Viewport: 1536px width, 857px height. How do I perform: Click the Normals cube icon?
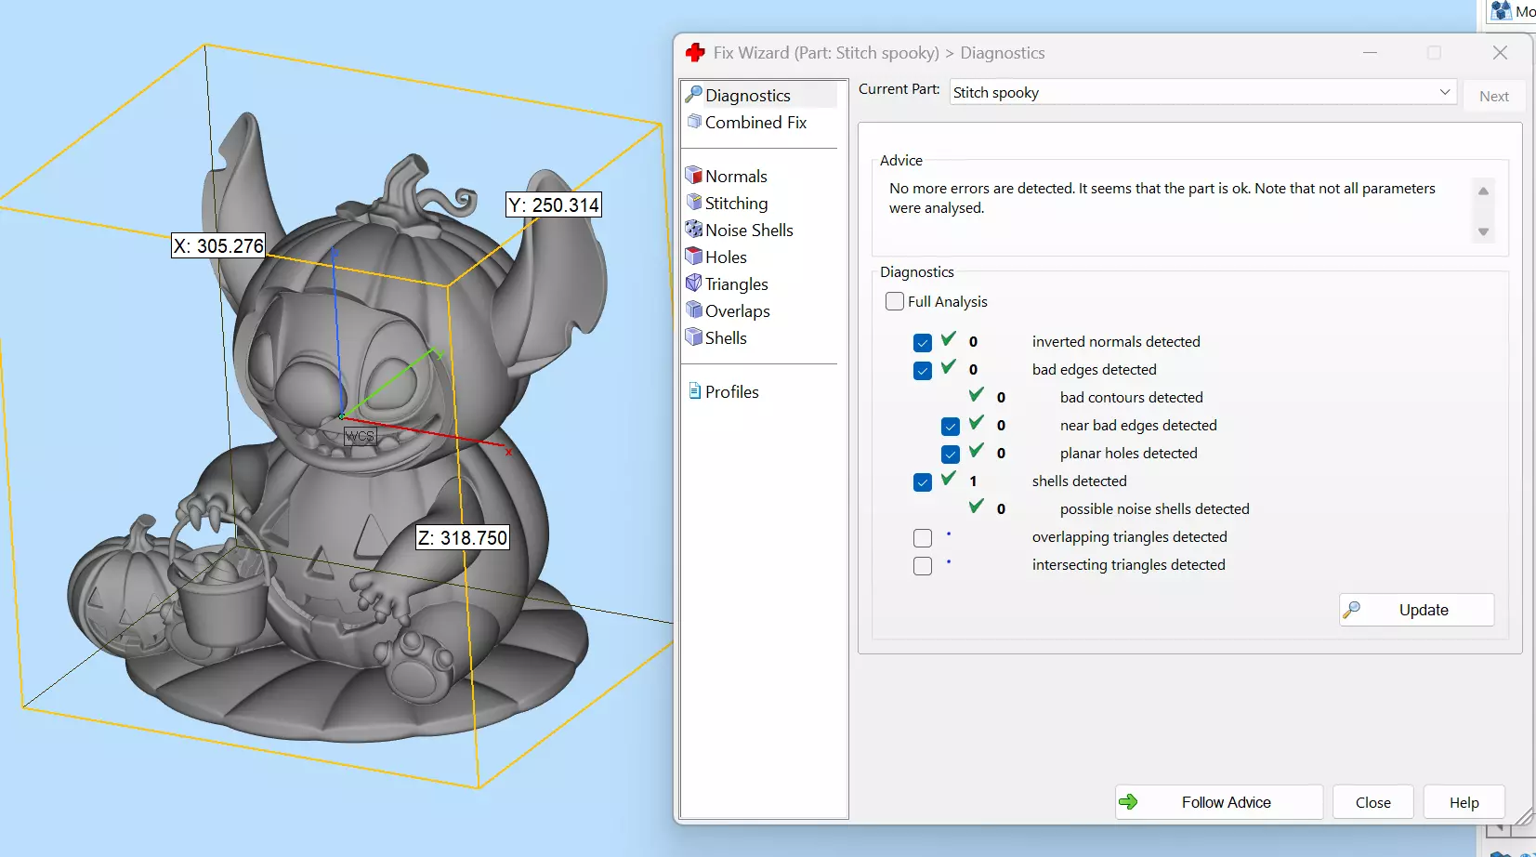pos(693,176)
